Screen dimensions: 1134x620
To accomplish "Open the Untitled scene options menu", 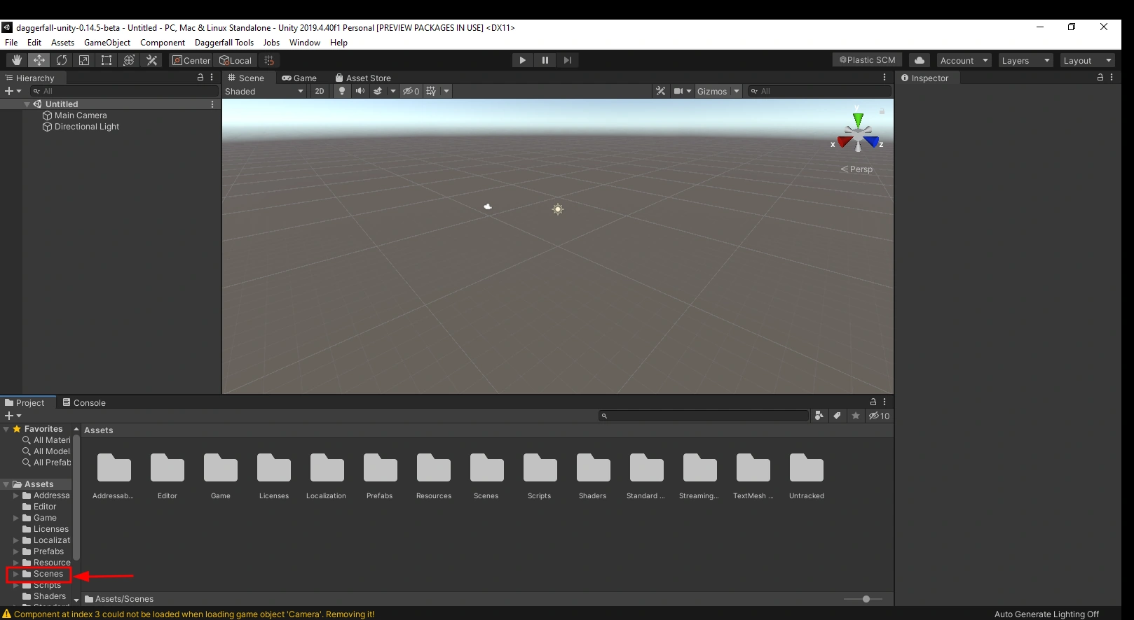I will coord(212,104).
